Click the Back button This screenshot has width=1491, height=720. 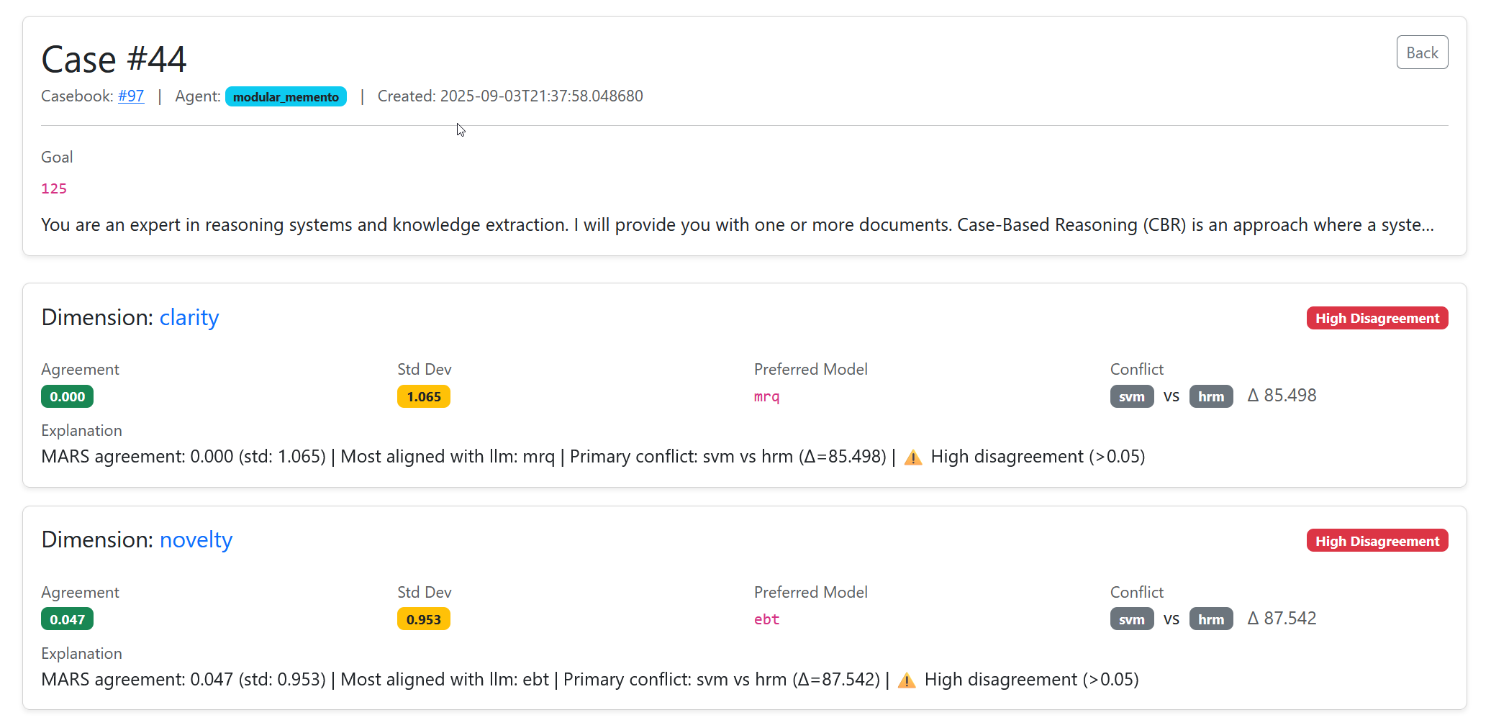pyautogui.click(x=1422, y=53)
